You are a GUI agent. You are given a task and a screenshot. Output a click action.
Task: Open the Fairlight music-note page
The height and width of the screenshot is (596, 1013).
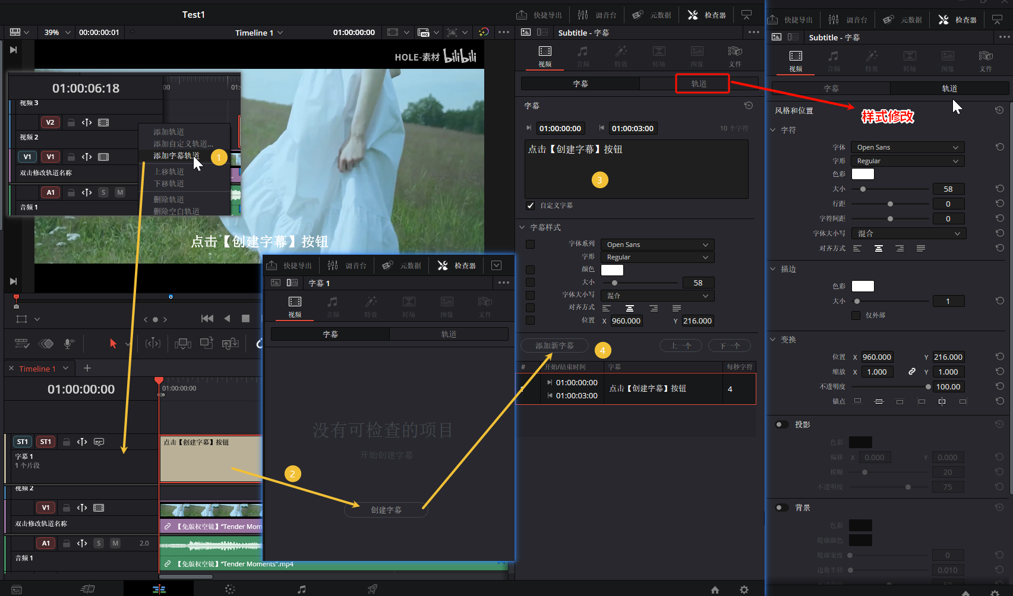[x=301, y=589]
